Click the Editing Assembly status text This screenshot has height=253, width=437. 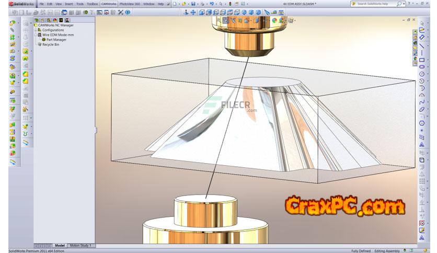(387, 251)
